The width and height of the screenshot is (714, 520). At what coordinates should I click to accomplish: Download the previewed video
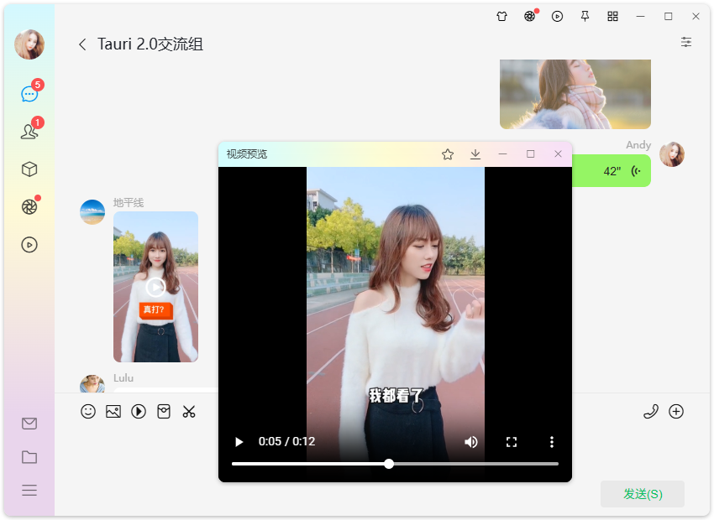(475, 154)
